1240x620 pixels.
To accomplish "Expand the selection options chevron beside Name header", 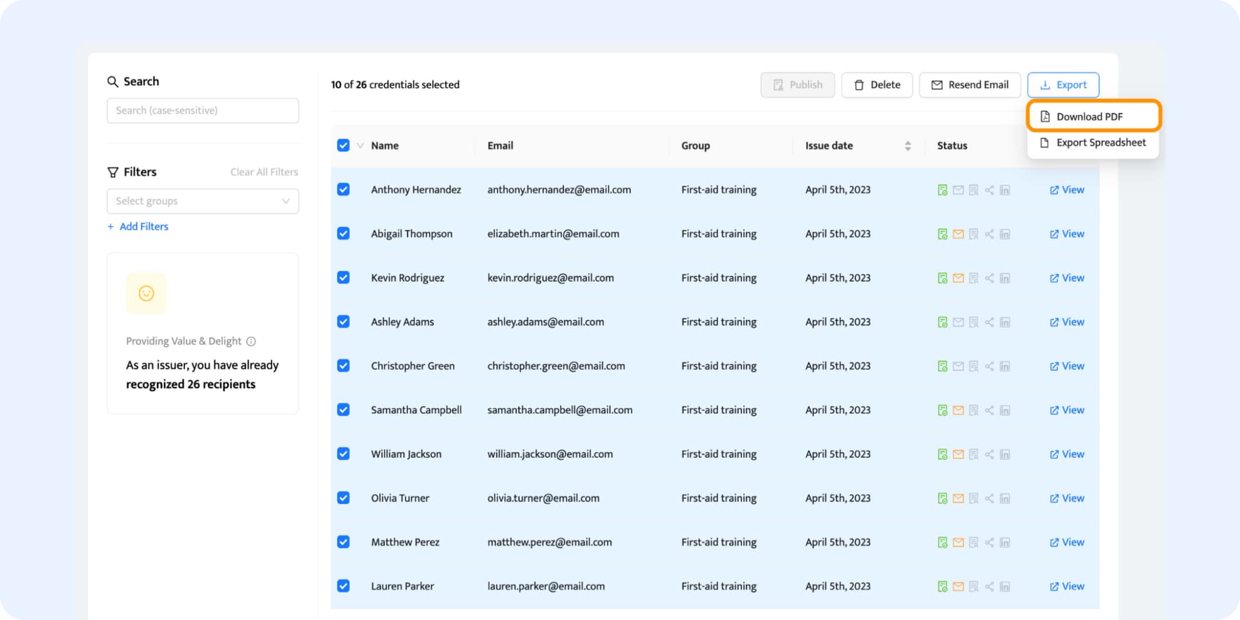I will (360, 145).
